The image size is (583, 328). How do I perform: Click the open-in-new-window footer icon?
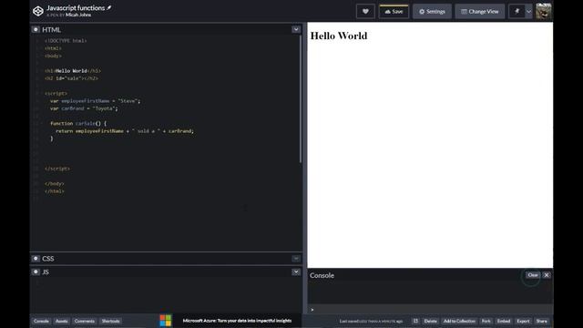(x=415, y=321)
